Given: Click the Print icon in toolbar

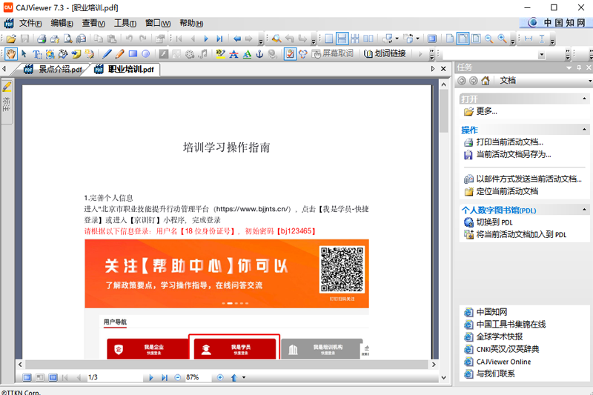Looking at the screenshot, I should coord(42,39).
